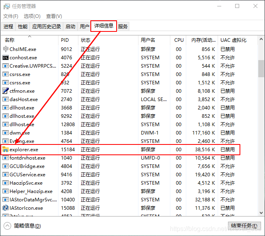Click memory value 38,516 K
Image resolution: width=265 pixels, height=236 pixels.
pyautogui.click(x=205, y=150)
